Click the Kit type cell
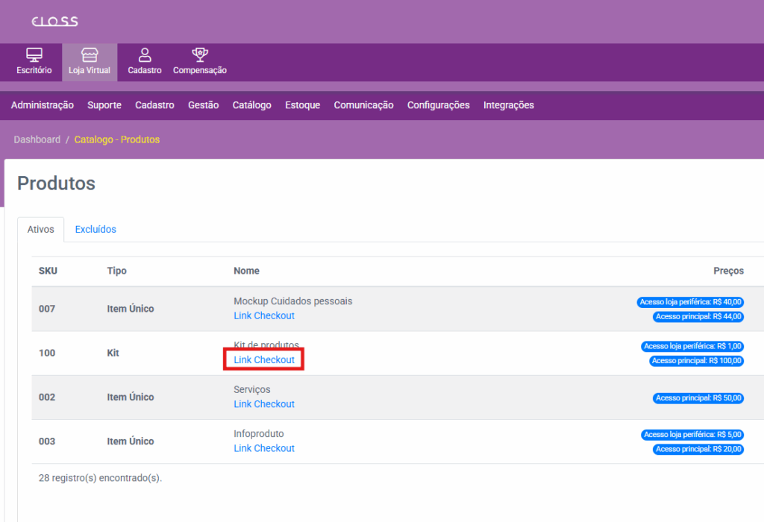 pos(113,353)
